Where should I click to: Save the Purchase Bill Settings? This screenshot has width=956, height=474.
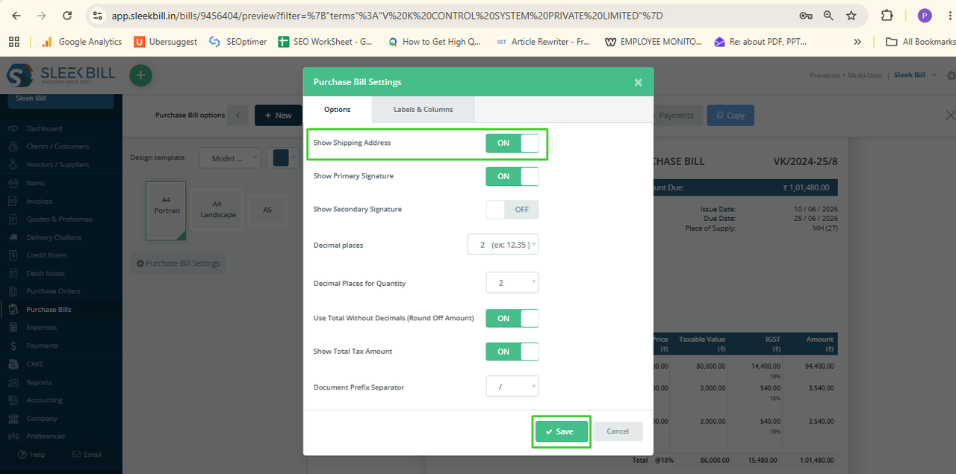click(x=562, y=431)
